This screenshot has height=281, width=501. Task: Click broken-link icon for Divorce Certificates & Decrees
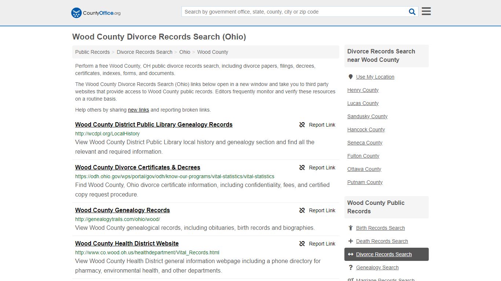coord(302,168)
